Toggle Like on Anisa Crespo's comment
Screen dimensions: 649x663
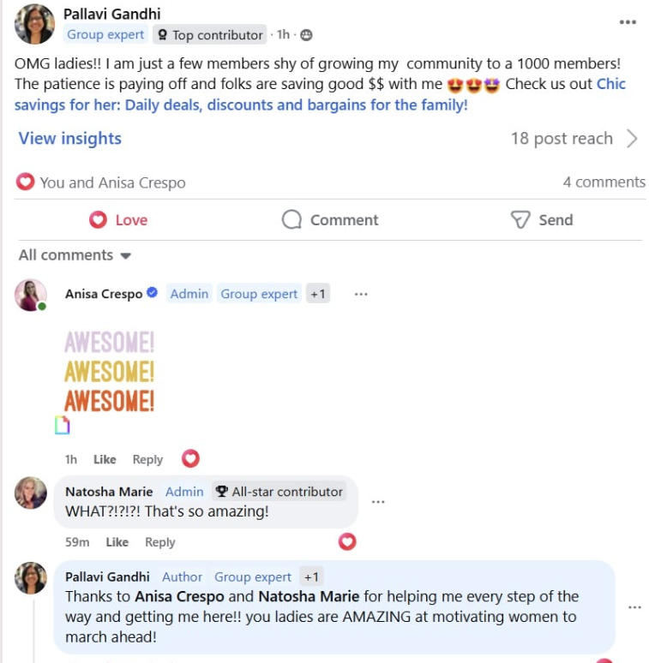pos(105,459)
